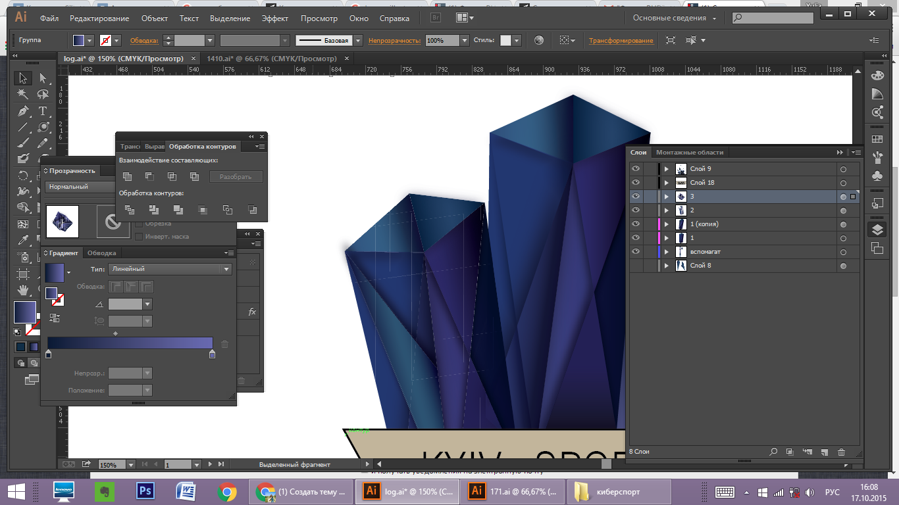
Task: Click the delete layer trash icon
Action: coord(841,452)
